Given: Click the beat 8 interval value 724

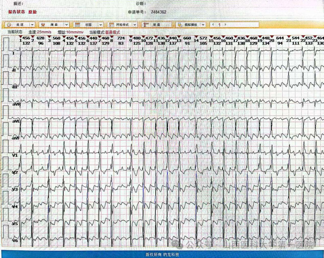Looking at the screenshot, I should (121, 38).
